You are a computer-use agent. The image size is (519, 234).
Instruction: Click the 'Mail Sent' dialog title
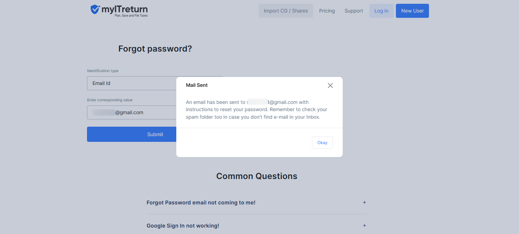click(x=197, y=85)
